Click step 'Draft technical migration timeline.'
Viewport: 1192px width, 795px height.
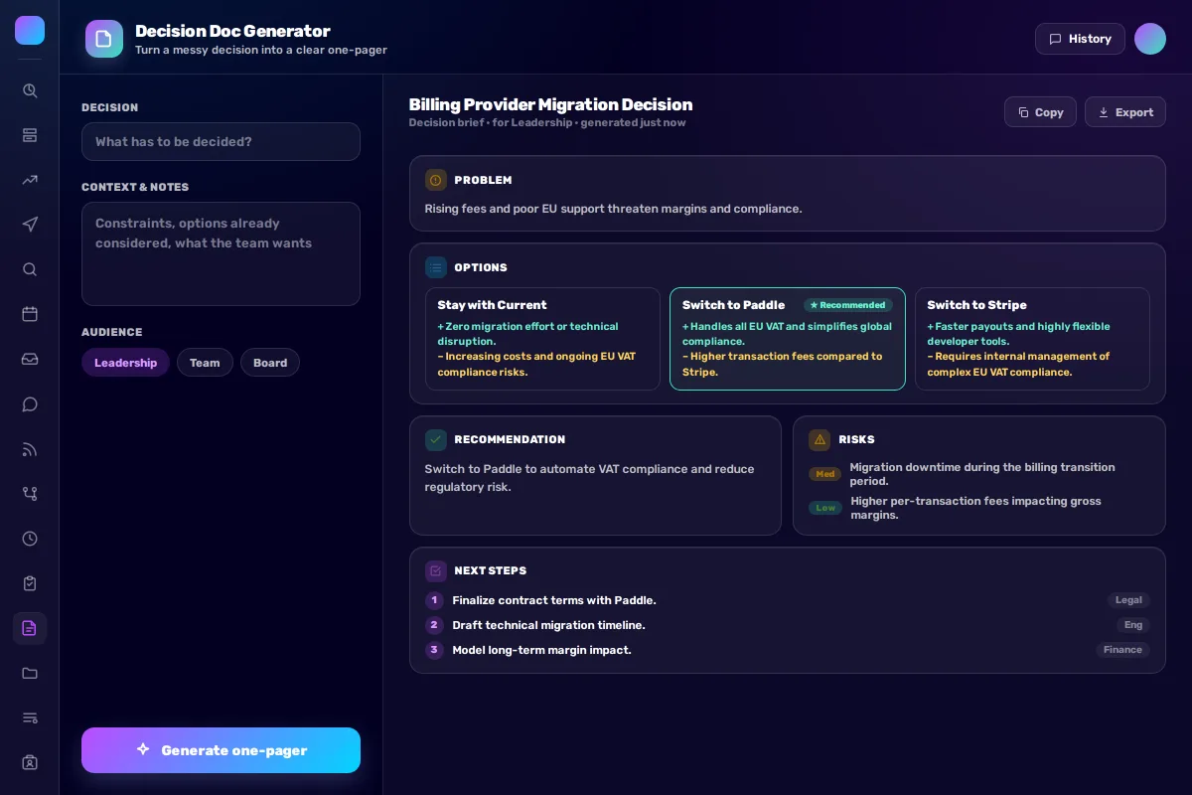click(548, 625)
